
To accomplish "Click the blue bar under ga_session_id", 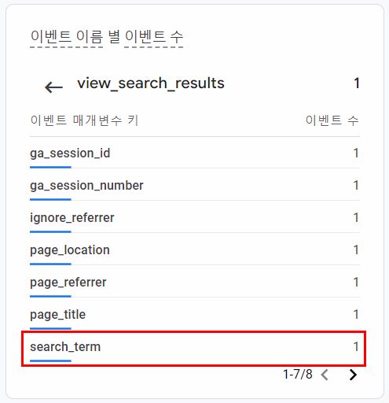I will 50,167.
